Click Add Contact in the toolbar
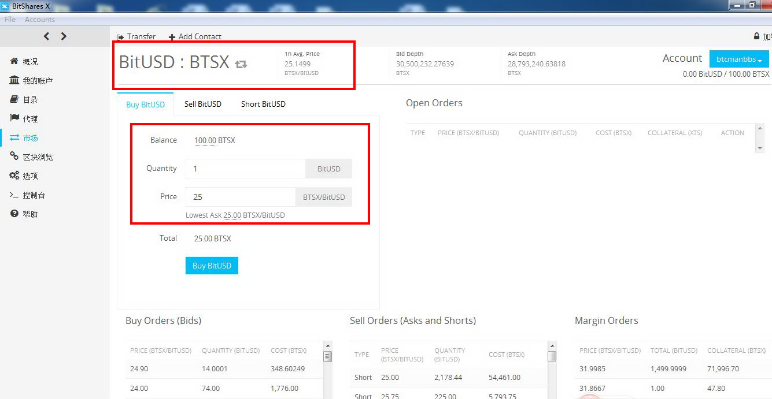Viewport: 772px width, 399px height. [x=195, y=36]
